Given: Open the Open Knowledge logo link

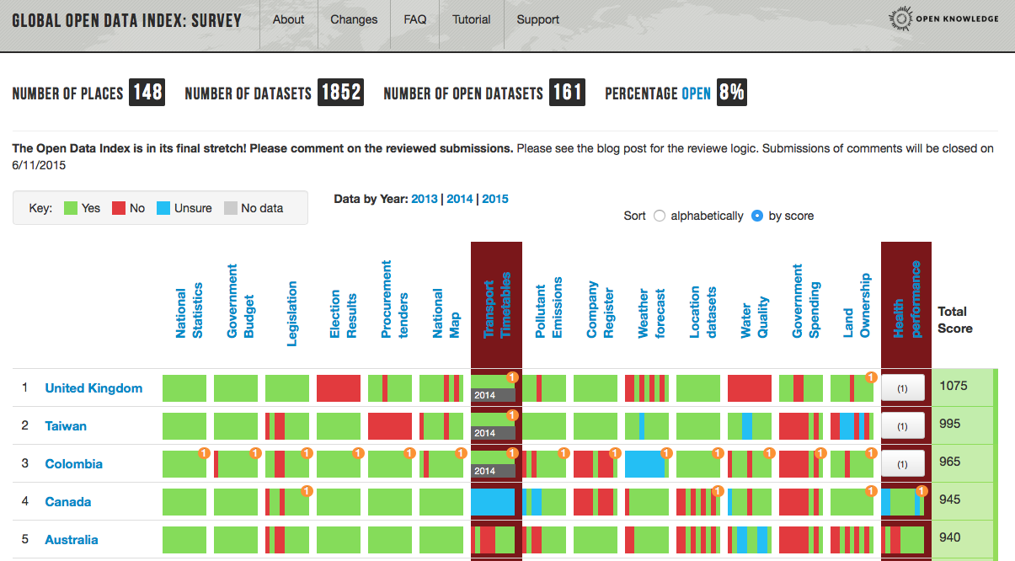Looking at the screenshot, I should tap(944, 19).
